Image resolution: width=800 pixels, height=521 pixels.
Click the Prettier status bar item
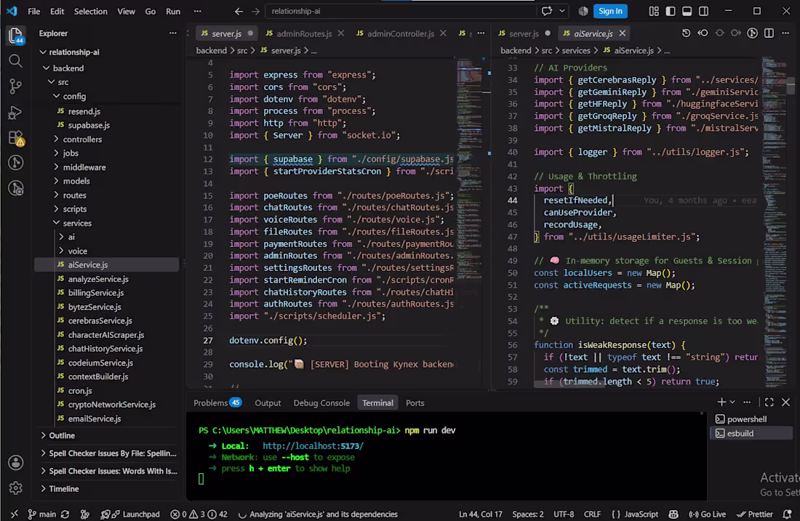pos(755,514)
